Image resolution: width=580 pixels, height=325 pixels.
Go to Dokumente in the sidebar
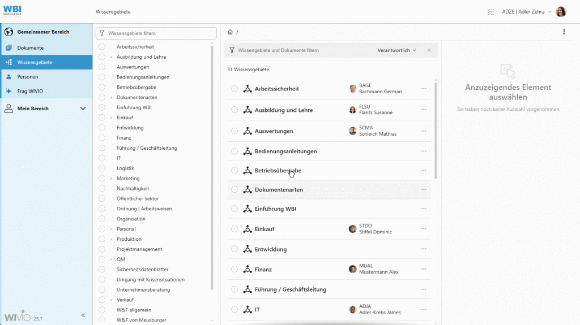click(x=31, y=48)
